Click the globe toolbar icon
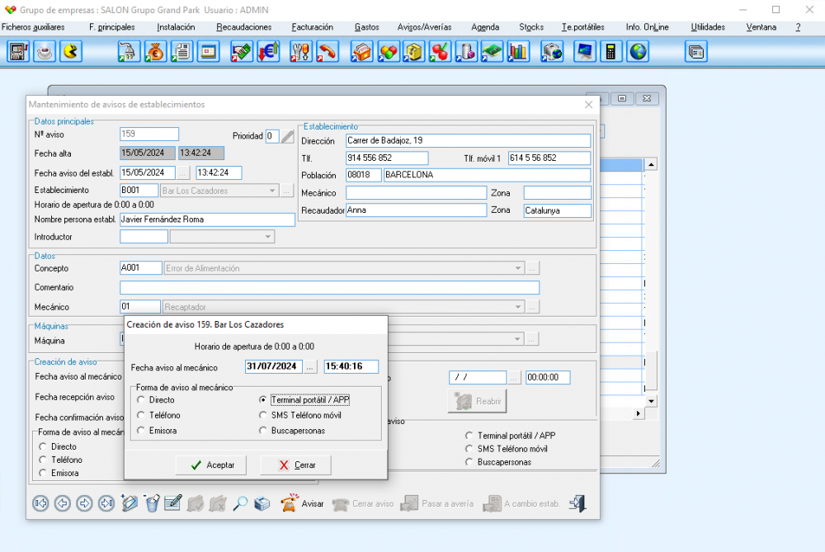Screen dimensions: 825x552 (638, 51)
